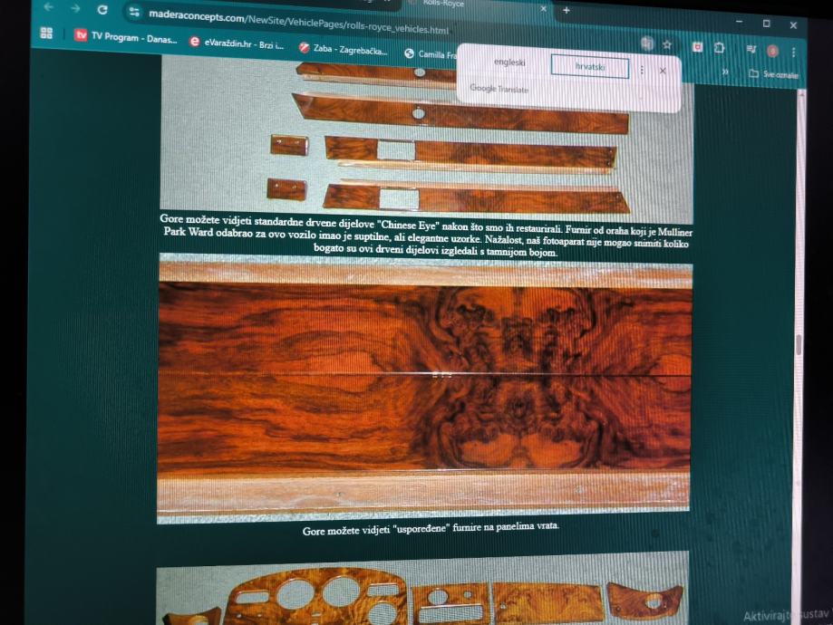The image size is (833, 625).
Task: Select 'engleski' language in translate popup
Action: click(x=509, y=62)
